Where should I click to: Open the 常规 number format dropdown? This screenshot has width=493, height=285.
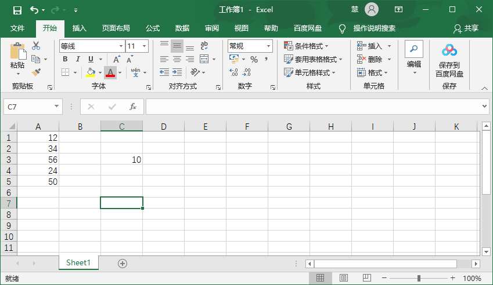[269, 46]
